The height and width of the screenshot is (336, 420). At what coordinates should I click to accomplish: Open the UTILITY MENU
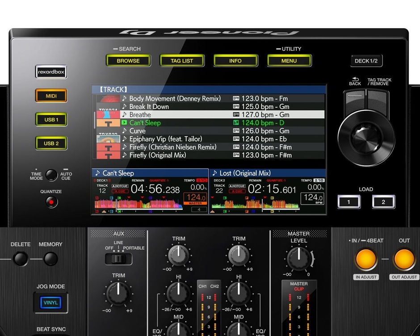(289, 61)
